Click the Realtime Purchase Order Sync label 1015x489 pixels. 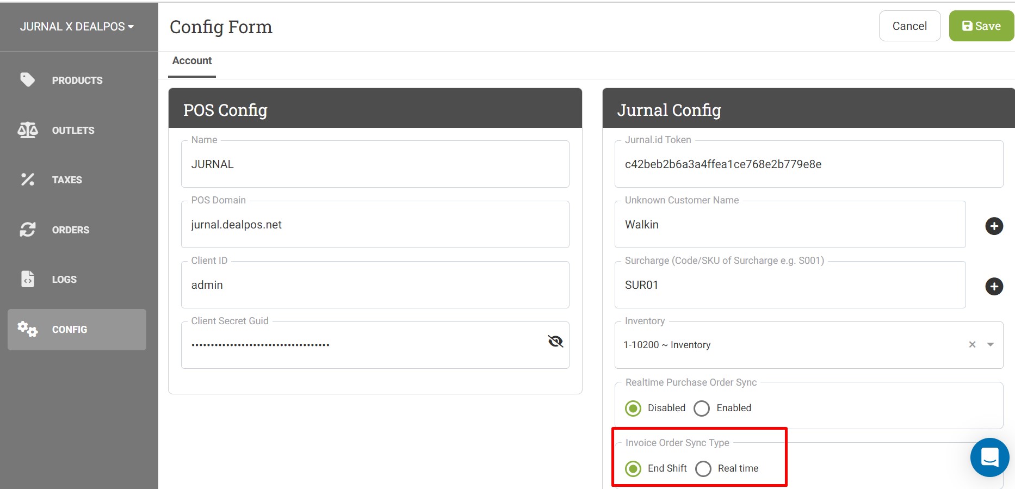pos(691,382)
